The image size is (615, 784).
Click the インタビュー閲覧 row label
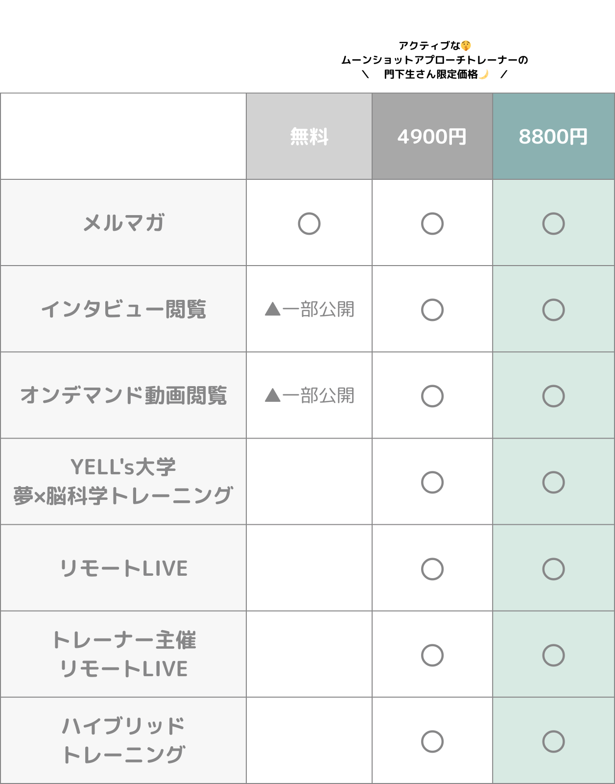tap(123, 310)
